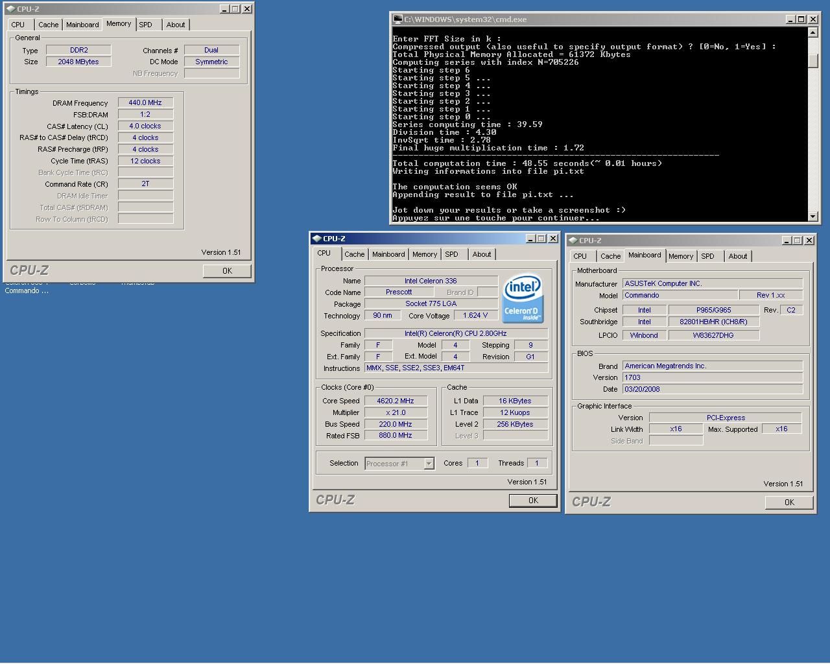Select Cache tab in the Celeron CPU-Z window

[x=354, y=254]
